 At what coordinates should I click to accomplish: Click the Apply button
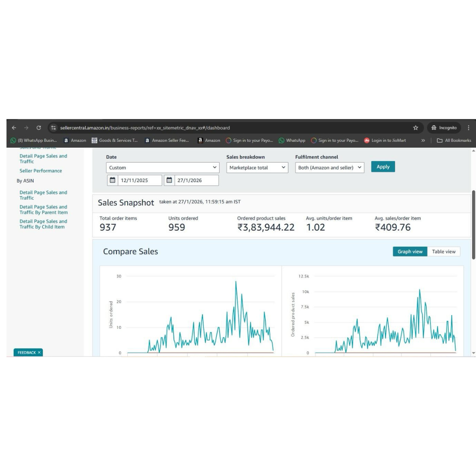click(x=383, y=167)
